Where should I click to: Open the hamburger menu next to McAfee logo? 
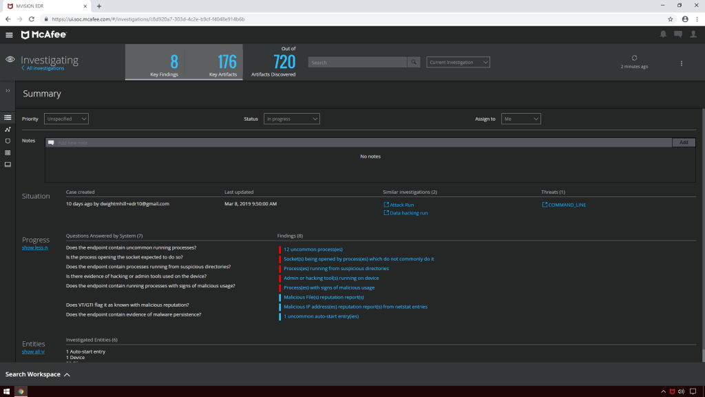[x=9, y=34]
